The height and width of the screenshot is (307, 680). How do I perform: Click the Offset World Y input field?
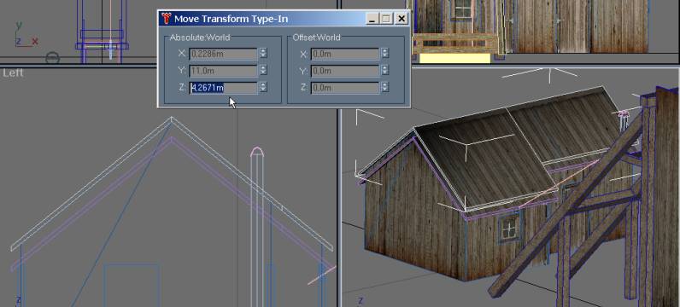pyautogui.click(x=345, y=71)
